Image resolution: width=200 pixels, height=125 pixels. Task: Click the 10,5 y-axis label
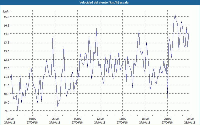[x=6, y=94]
